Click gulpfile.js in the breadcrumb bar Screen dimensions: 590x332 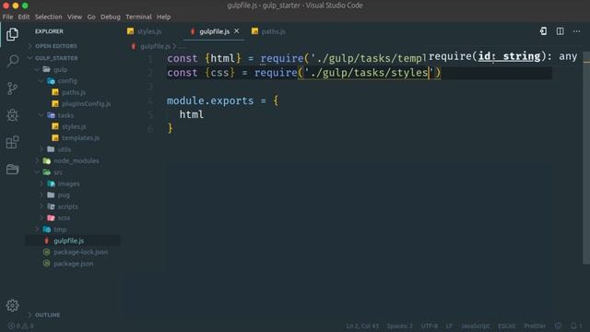[x=155, y=46]
